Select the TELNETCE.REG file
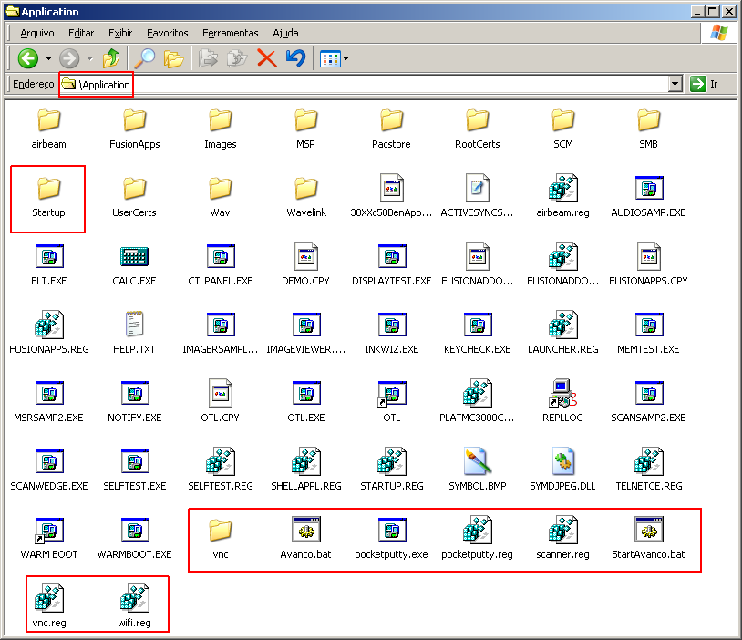This screenshot has height=640, width=742. click(x=648, y=470)
